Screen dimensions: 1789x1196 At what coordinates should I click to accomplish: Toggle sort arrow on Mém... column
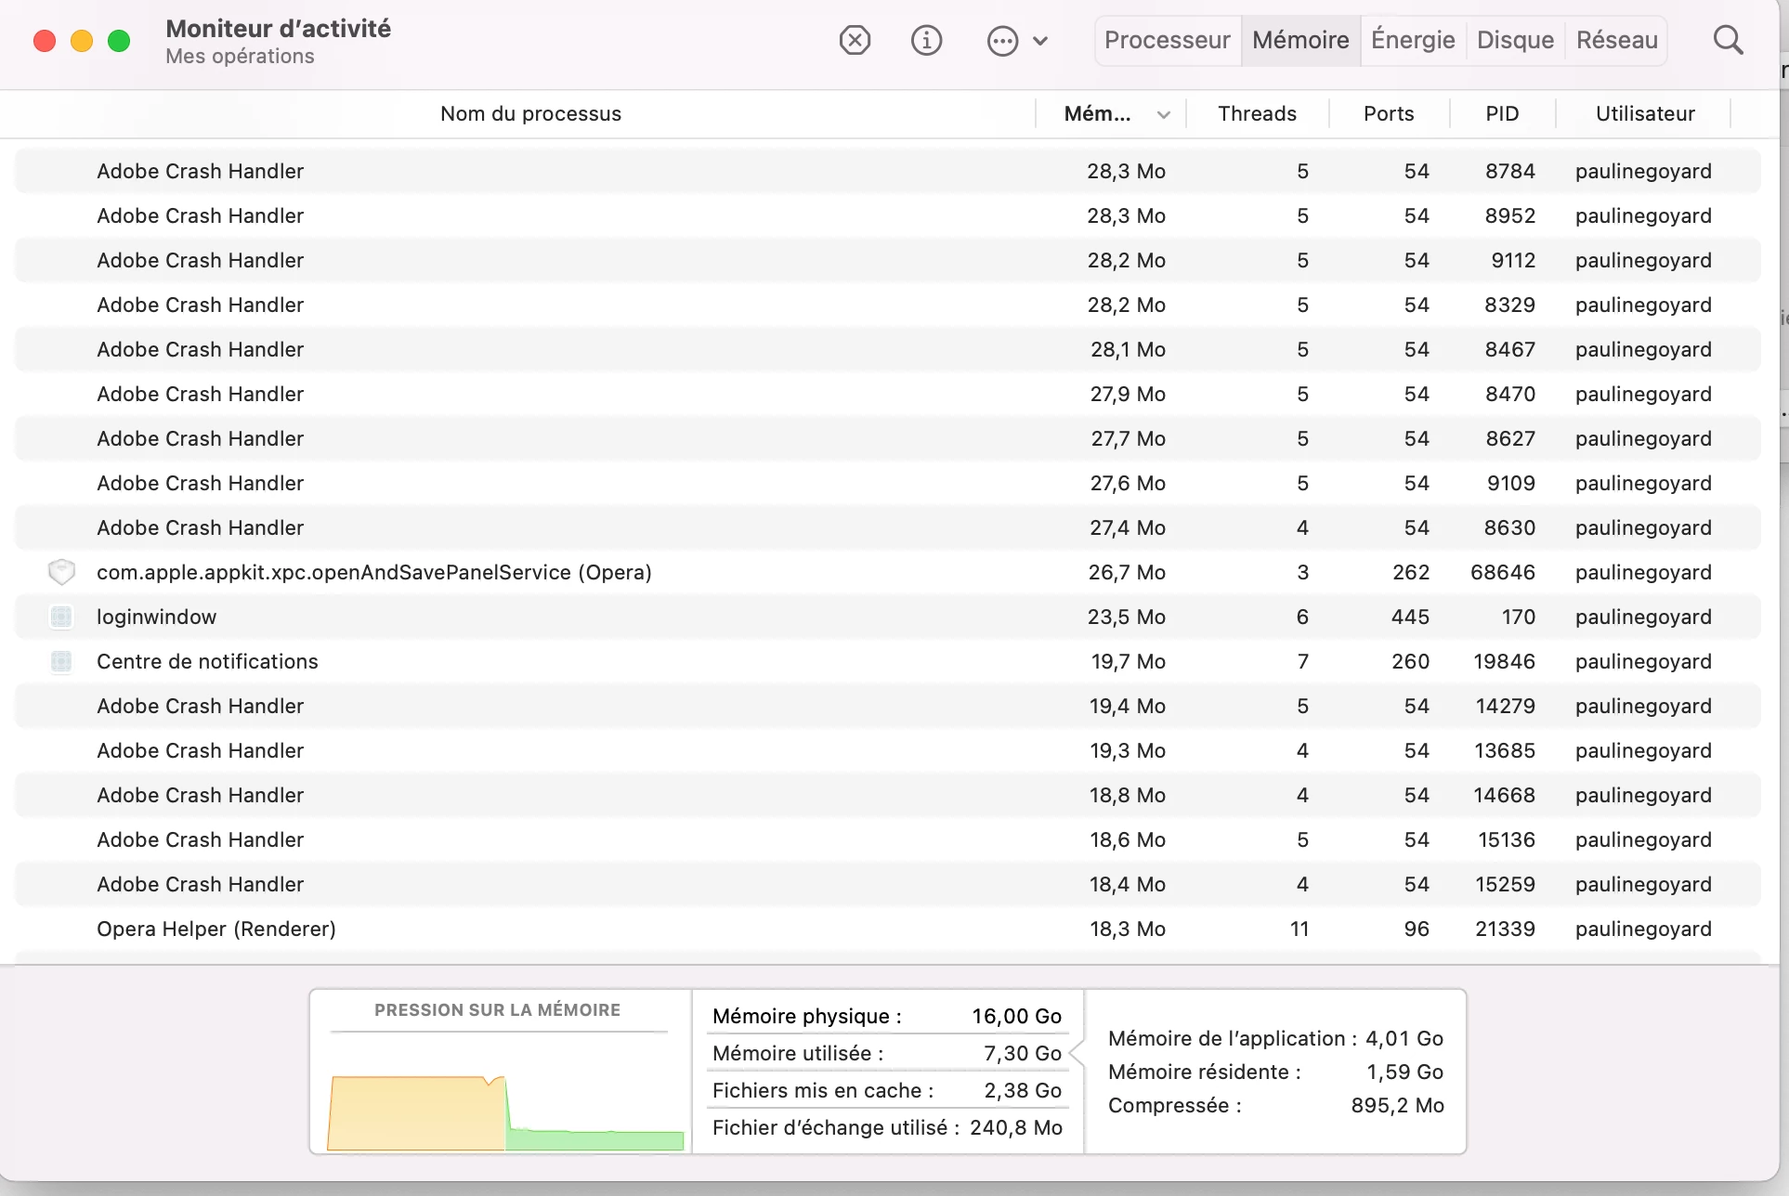coord(1163,114)
